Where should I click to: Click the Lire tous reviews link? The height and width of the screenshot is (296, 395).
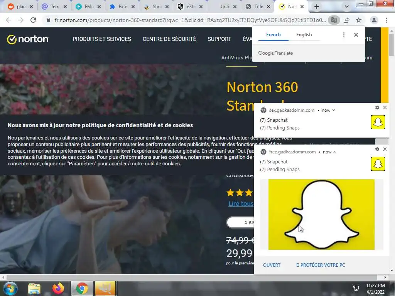[x=241, y=203]
